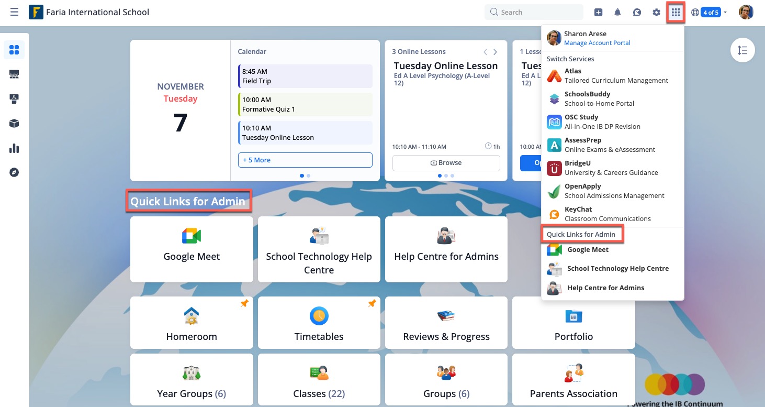Click Sharon Arese name in menu
The width and height of the screenshot is (765, 407).
click(x=585, y=34)
